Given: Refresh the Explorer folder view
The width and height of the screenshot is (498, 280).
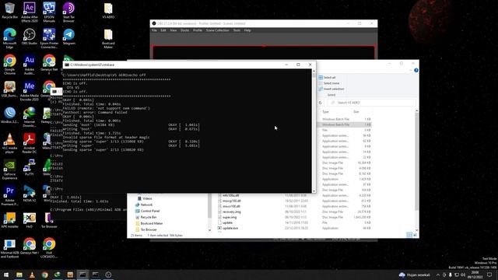Looking at the screenshot, I should (320, 103).
